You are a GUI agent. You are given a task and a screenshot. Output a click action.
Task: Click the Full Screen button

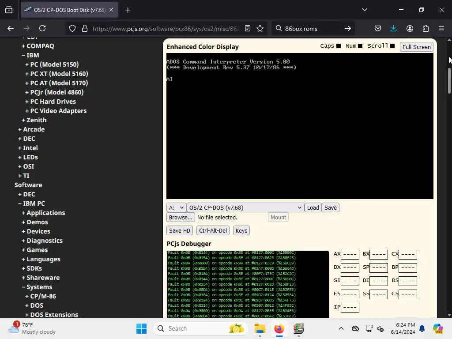416,47
